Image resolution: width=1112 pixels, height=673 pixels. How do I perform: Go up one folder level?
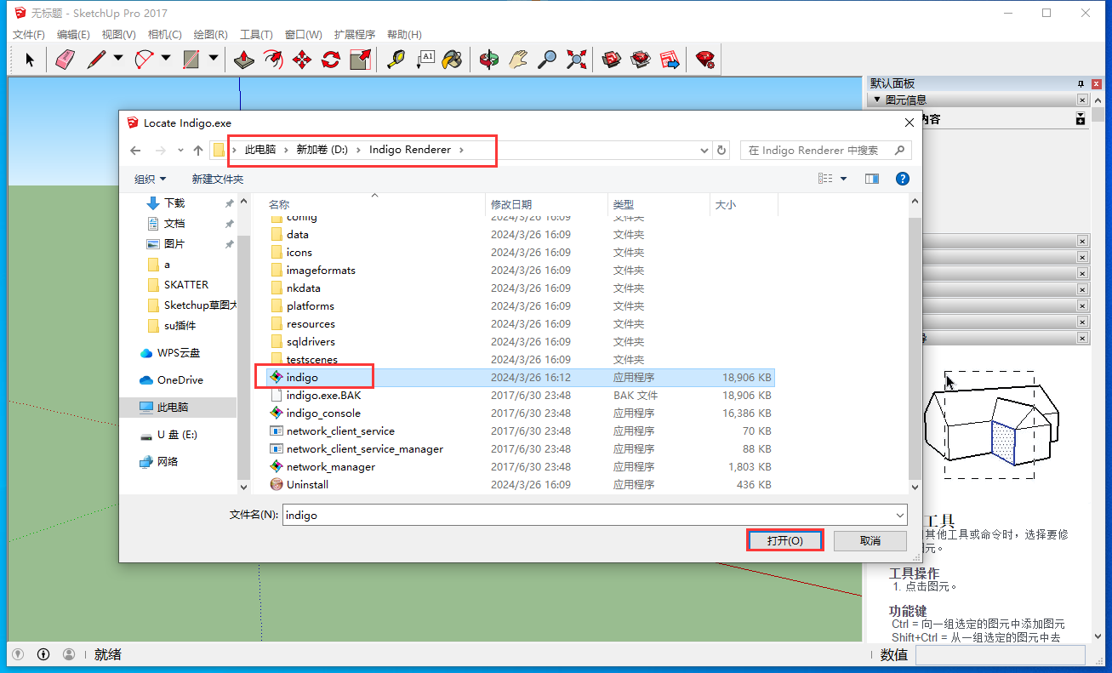coord(198,151)
